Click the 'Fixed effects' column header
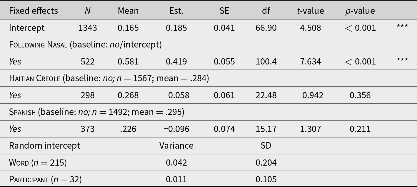The width and height of the screenshot is (417, 187). click(34, 11)
